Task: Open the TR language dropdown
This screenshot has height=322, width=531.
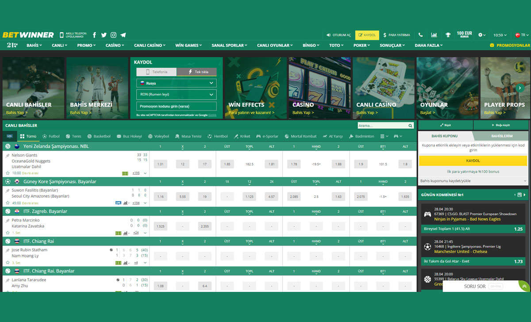Action: (521, 35)
